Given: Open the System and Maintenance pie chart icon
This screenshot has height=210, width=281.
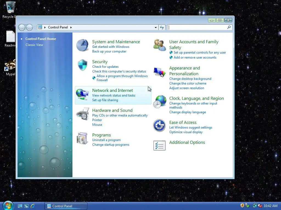Looking at the screenshot, I should click(82, 45).
